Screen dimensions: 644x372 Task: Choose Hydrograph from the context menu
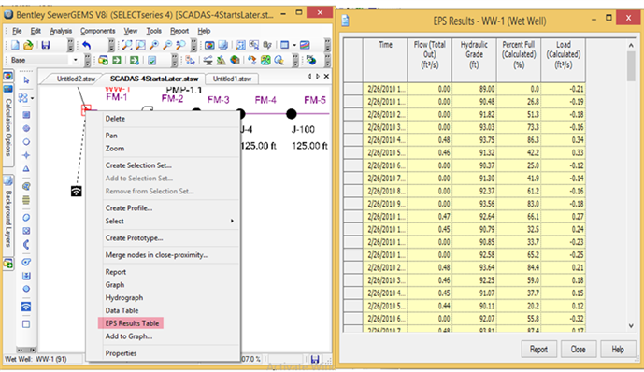pos(124,297)
